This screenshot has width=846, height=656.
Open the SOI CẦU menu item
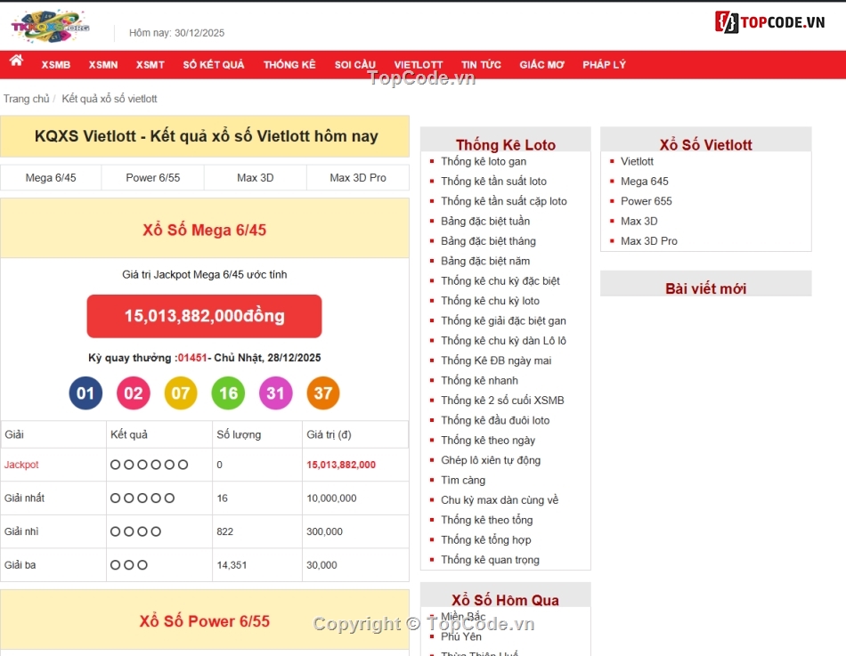tap(354, 64)
